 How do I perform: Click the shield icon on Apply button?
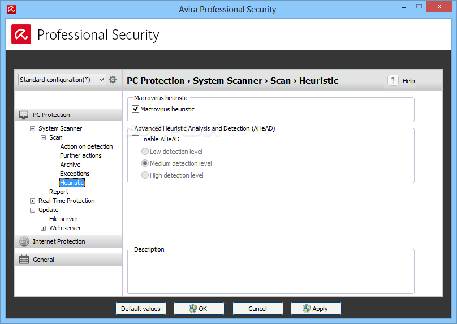307,309
